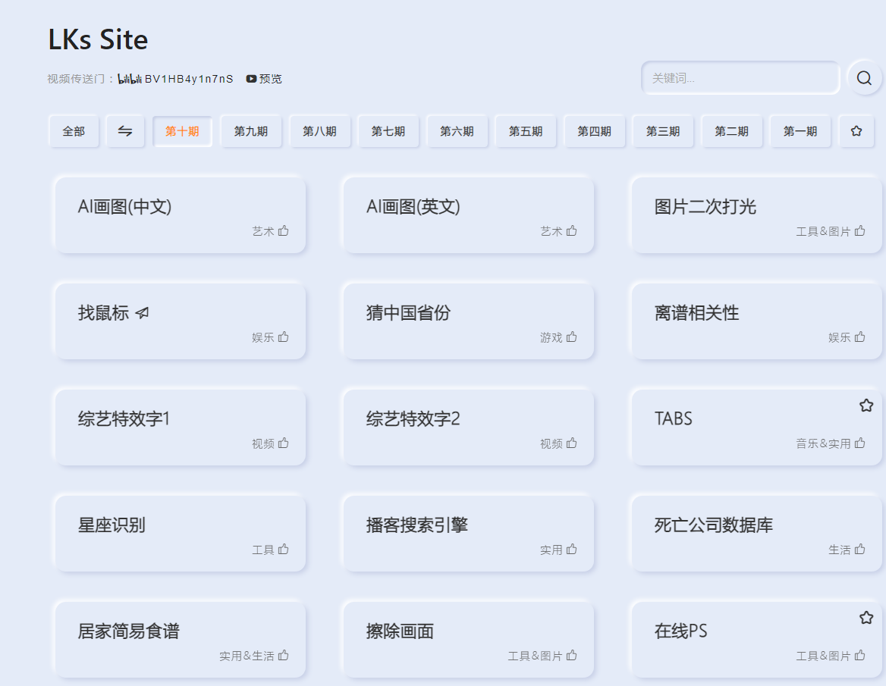Viewport: 886px width, 686px height.
Task: Like the 找鼠标 card thumbs-up
Action: point(284,337)
